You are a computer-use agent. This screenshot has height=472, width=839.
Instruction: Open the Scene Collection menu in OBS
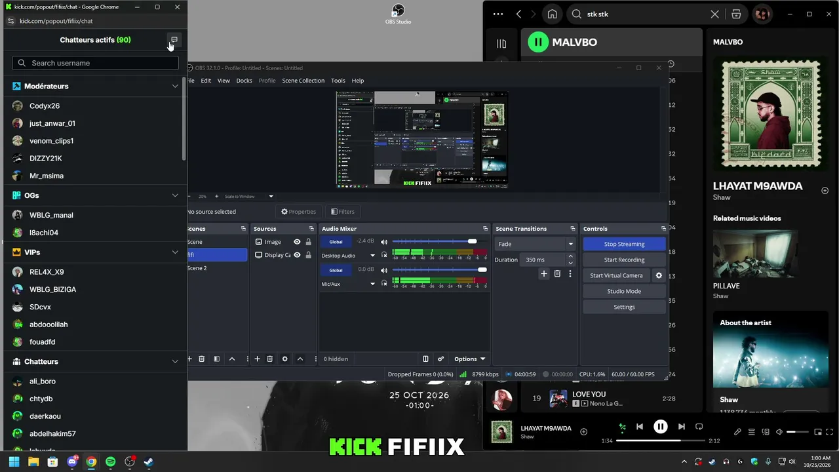[303, 81]
